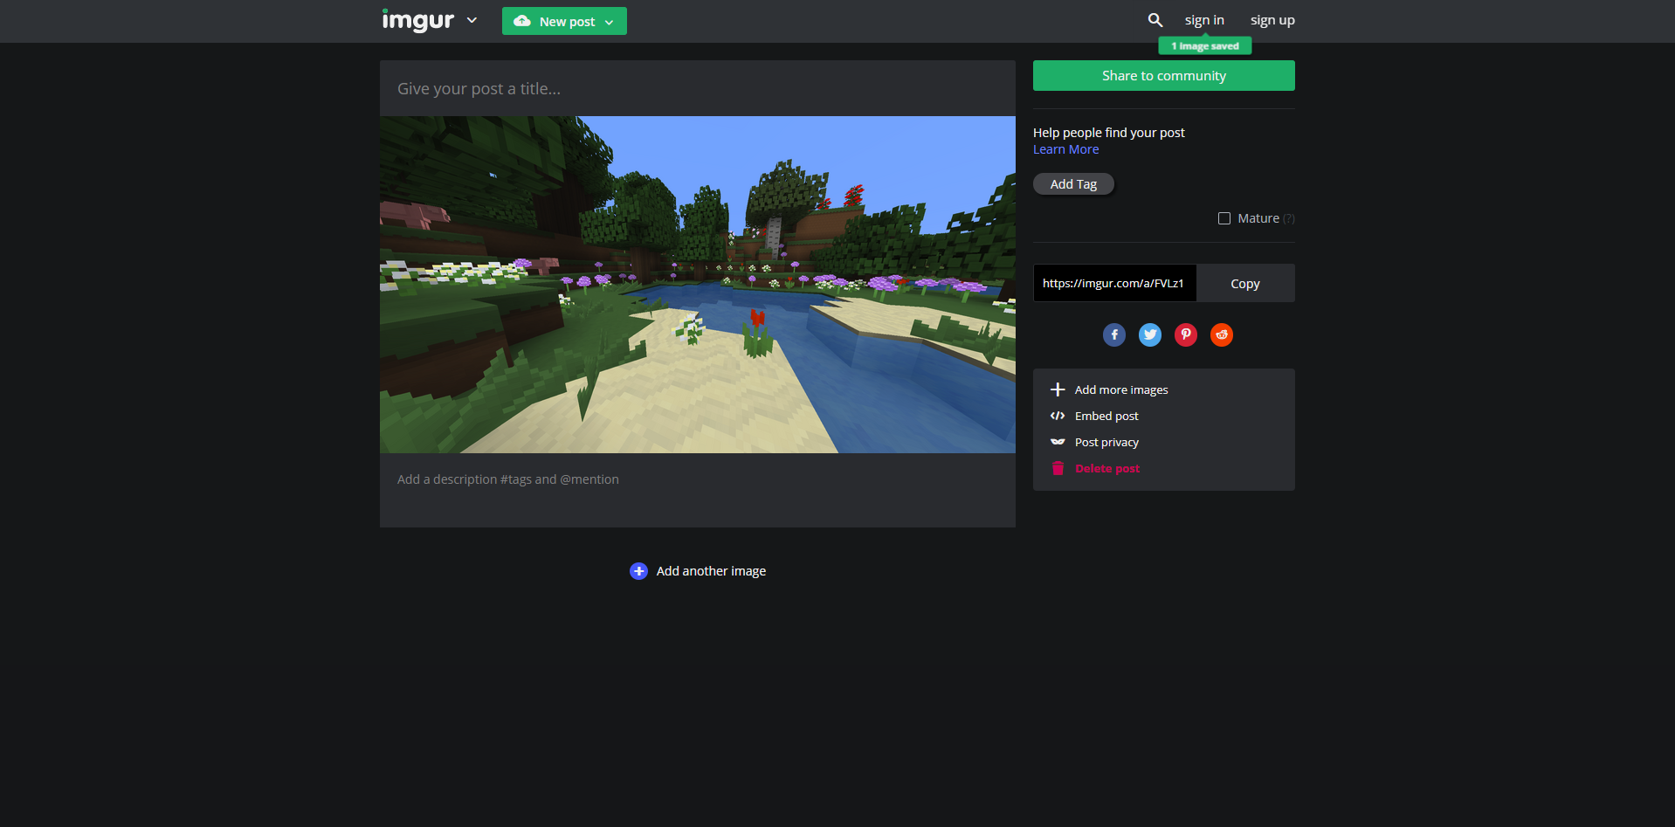The height and width of the screenshot is (827, 1675).
Task: Copy the post link
Action: (x=1245, y=283)
